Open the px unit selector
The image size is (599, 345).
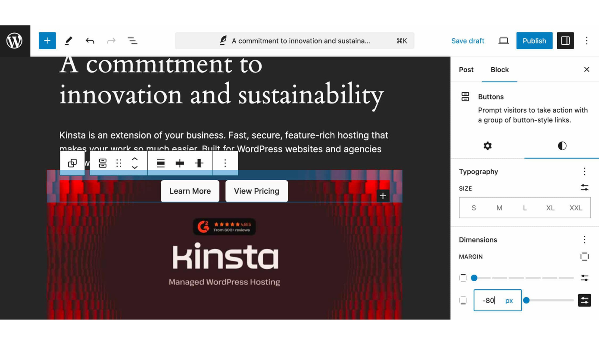pyautogui.click(x=509, y=301)
